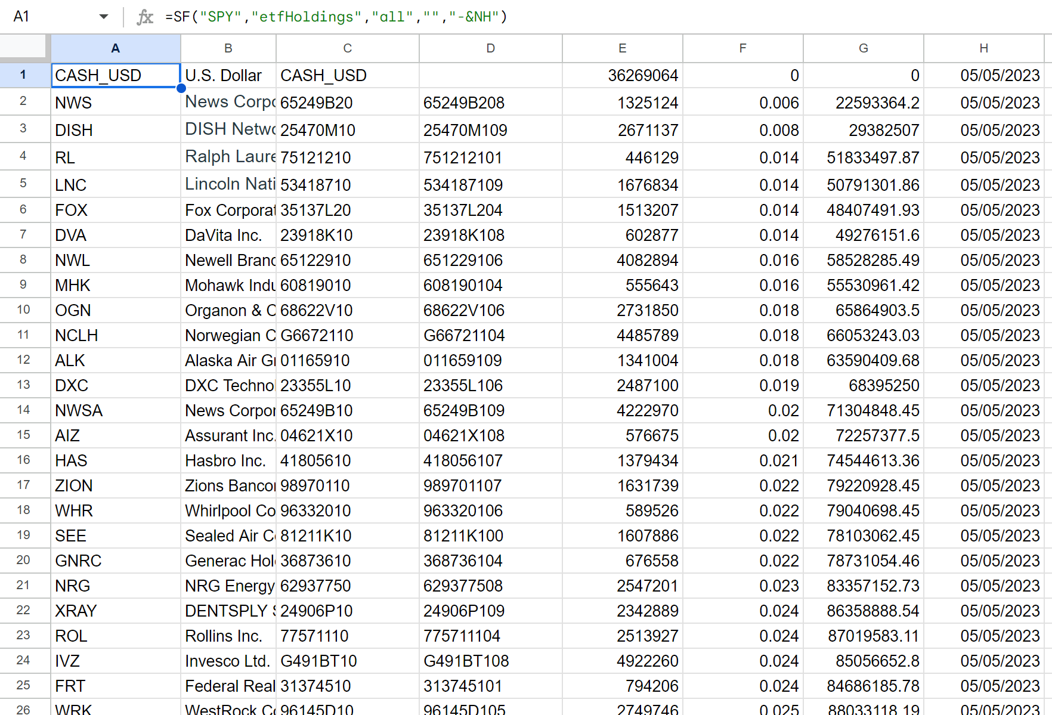This screenshot has width=1052, height=715.
Task: Select column B header
Action: 228,48
